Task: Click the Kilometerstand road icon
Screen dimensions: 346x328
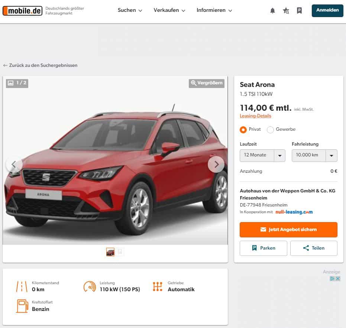Action: pos(22,286)
